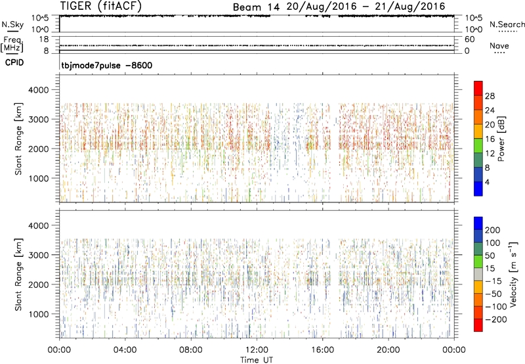The height and width of the screenshot is (364, 525).
Task: Click the '18' frequency axis tick label
Action: point(44,39)
